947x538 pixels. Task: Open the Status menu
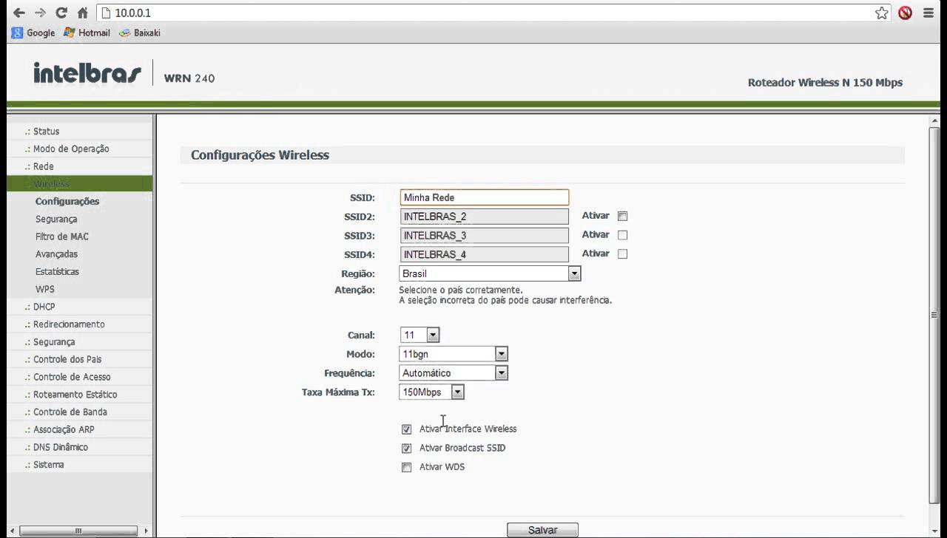coord(46,132)
